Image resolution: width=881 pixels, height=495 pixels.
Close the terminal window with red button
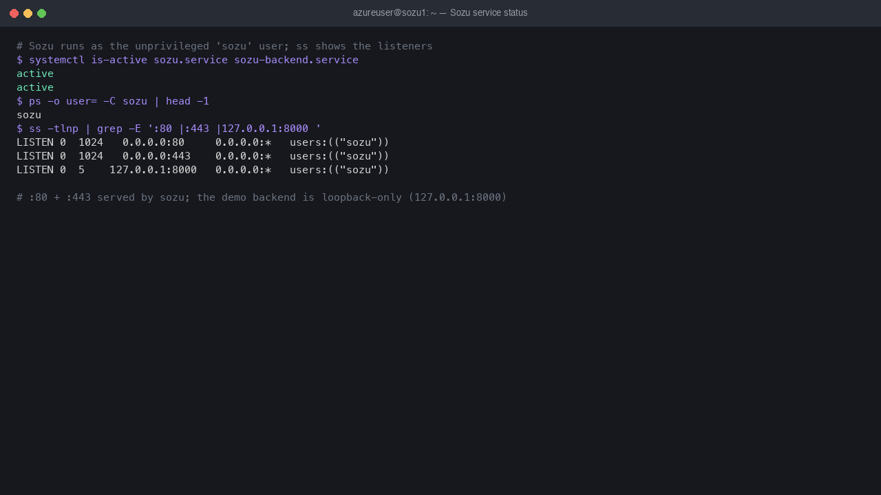(x=14, y=13)
